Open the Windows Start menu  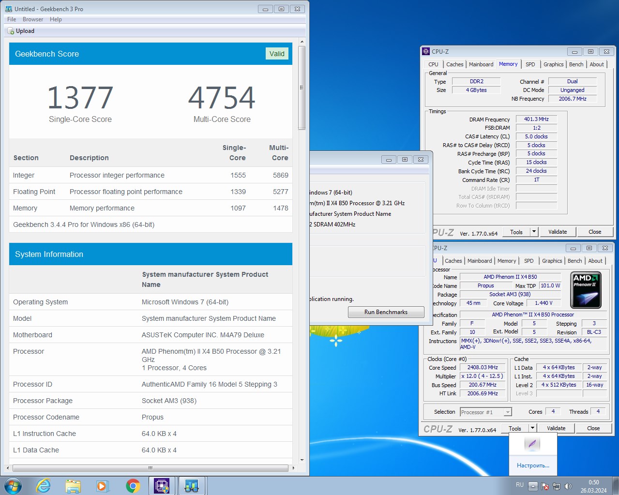(x=13, y=486)
